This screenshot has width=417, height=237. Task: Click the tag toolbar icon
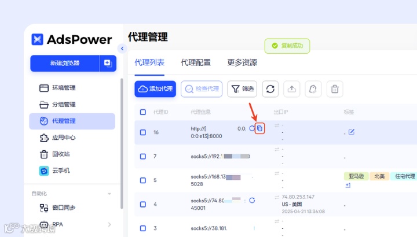[x=313, y=89]
